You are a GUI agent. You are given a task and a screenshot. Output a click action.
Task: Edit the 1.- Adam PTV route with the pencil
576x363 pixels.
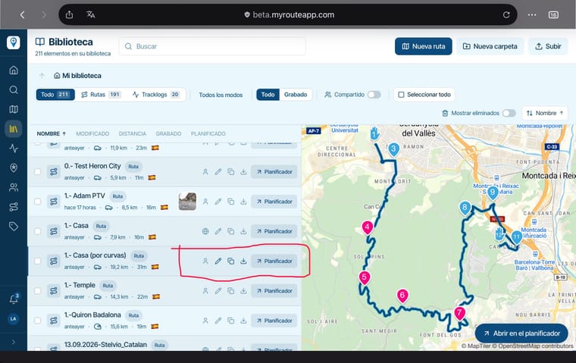[218, 202]
